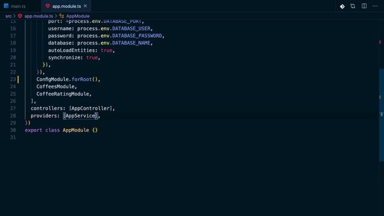The image size is (384, 216).
Task: Click the export keyword on line 30
Action: tap(34, 130)
